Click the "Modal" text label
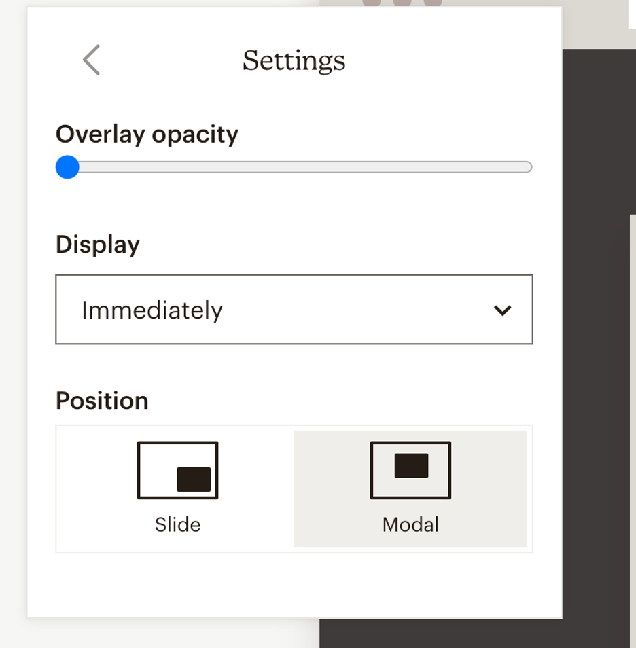 [410, 524]
